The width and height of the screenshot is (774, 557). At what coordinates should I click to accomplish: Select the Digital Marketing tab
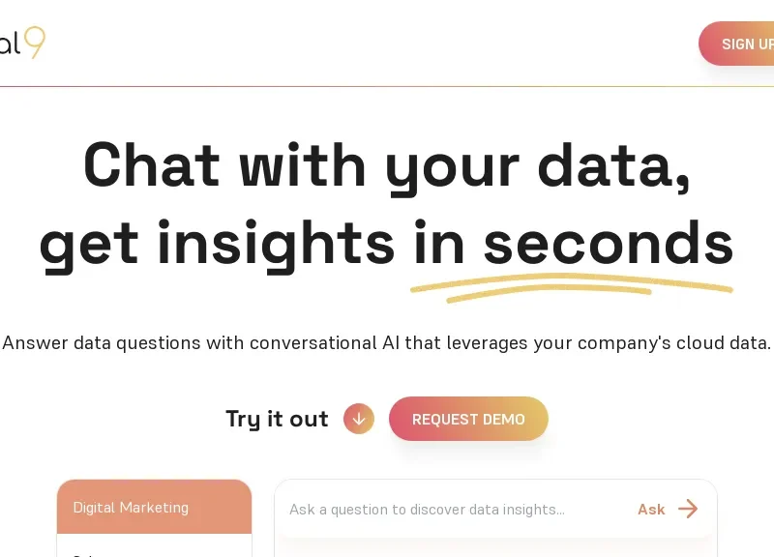[x=154, y=507]
